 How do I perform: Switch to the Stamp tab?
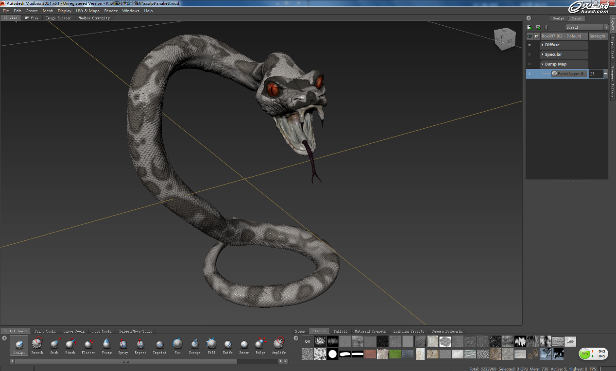tap(300, 331)
